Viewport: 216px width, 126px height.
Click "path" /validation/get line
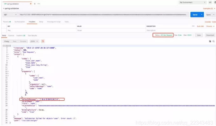pyautogui.click(x=25, y=121)
